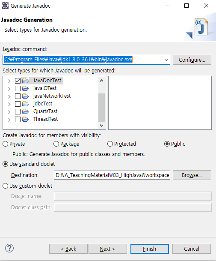Click Finish to generate Javadoc
Viewport: 216px width, 261px height.
point(150,249)
